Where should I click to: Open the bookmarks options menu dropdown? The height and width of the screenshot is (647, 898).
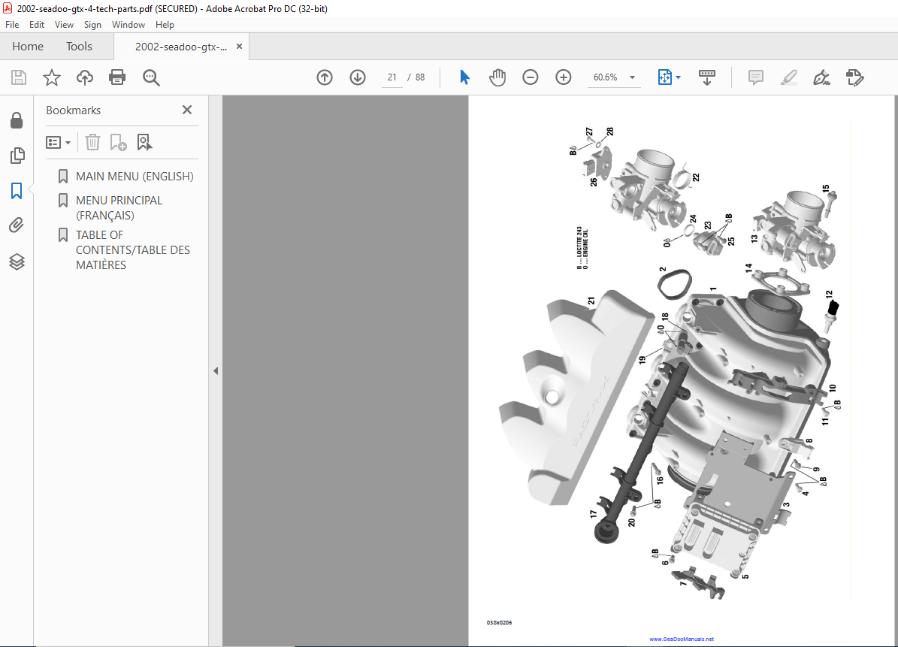click(59, 142)
